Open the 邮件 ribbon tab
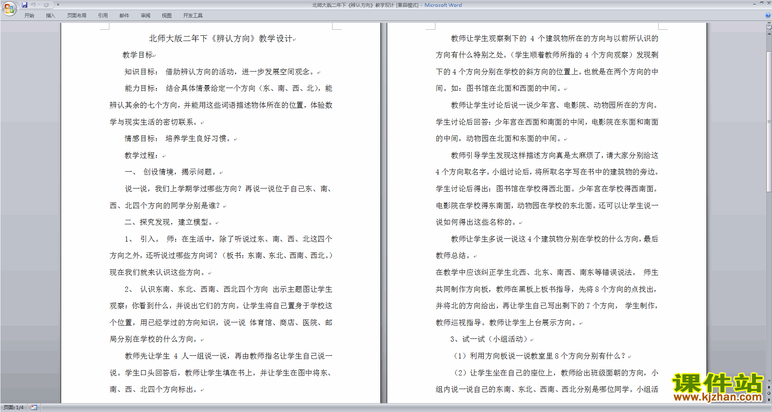The image size is (772, 412). click(x=124, y=16)
